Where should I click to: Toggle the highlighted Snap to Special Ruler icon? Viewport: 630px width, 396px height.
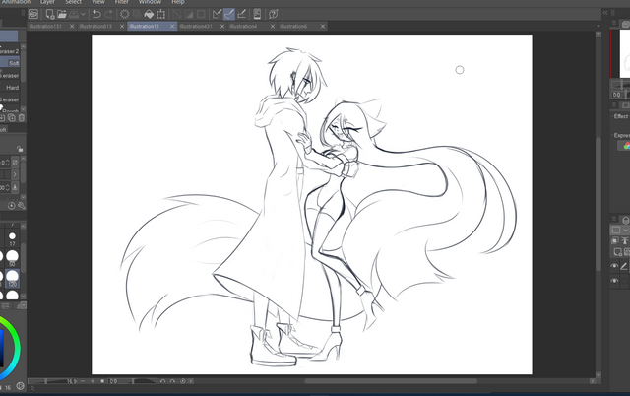229,14
